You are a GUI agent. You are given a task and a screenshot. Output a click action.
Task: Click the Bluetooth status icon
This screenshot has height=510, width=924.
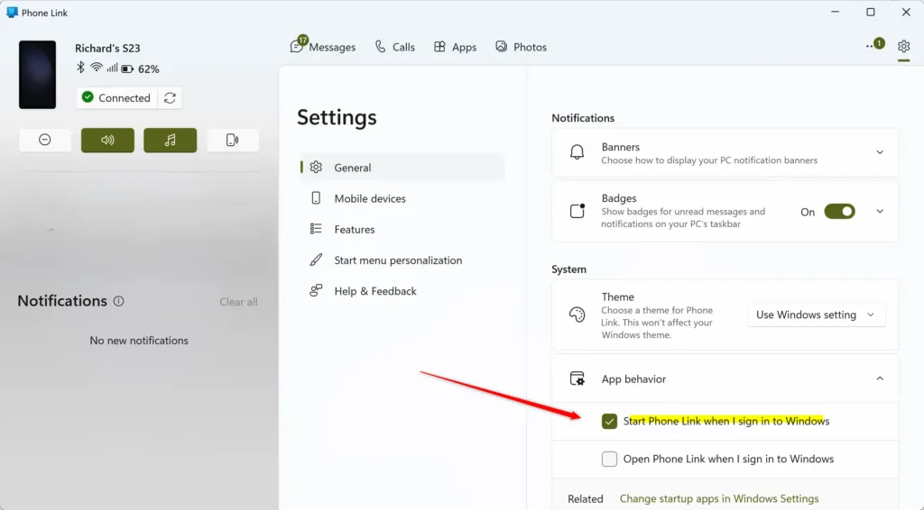click(x=80, y=68)
